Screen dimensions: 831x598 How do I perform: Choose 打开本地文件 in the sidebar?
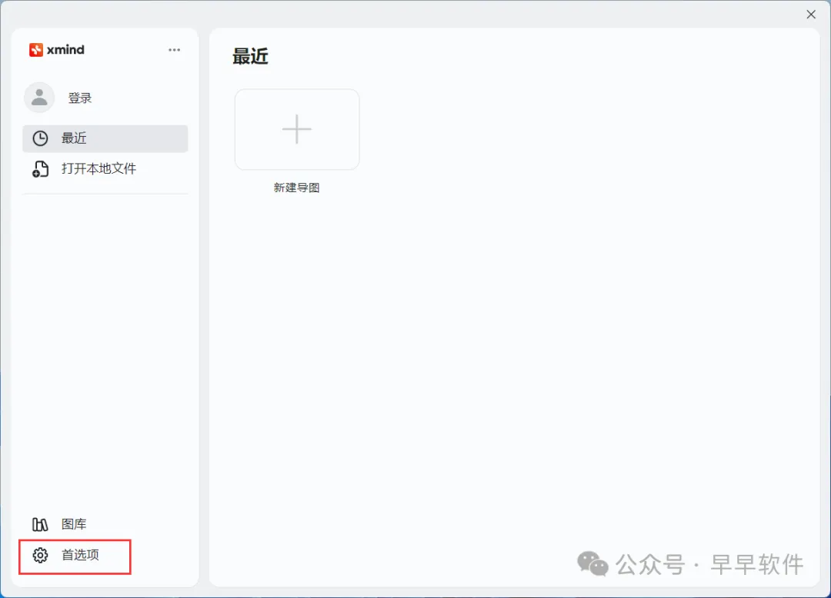(105, 169)
